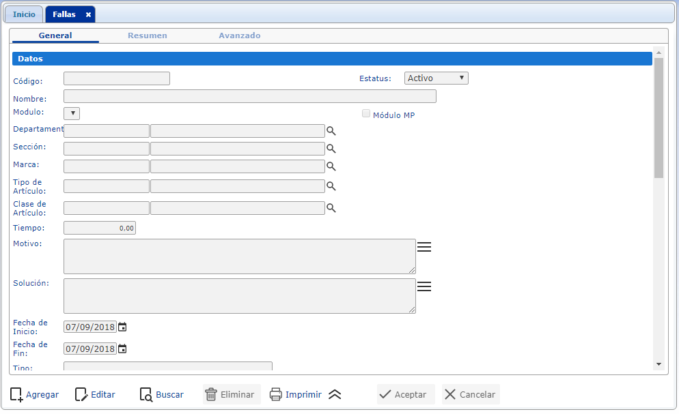This screenshot has height=414, width=679.
Task: Click the Buscar button
Action: click(162, 394)
